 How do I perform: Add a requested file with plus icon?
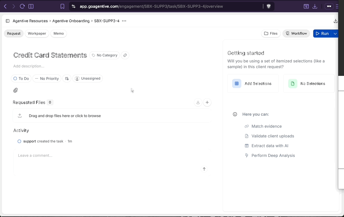207,102
